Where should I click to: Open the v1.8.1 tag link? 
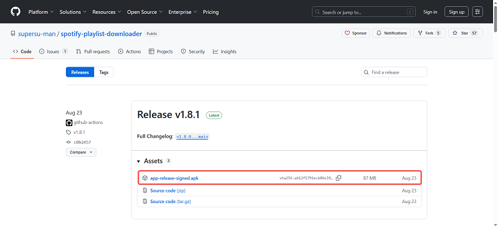[x=80, y=132]
